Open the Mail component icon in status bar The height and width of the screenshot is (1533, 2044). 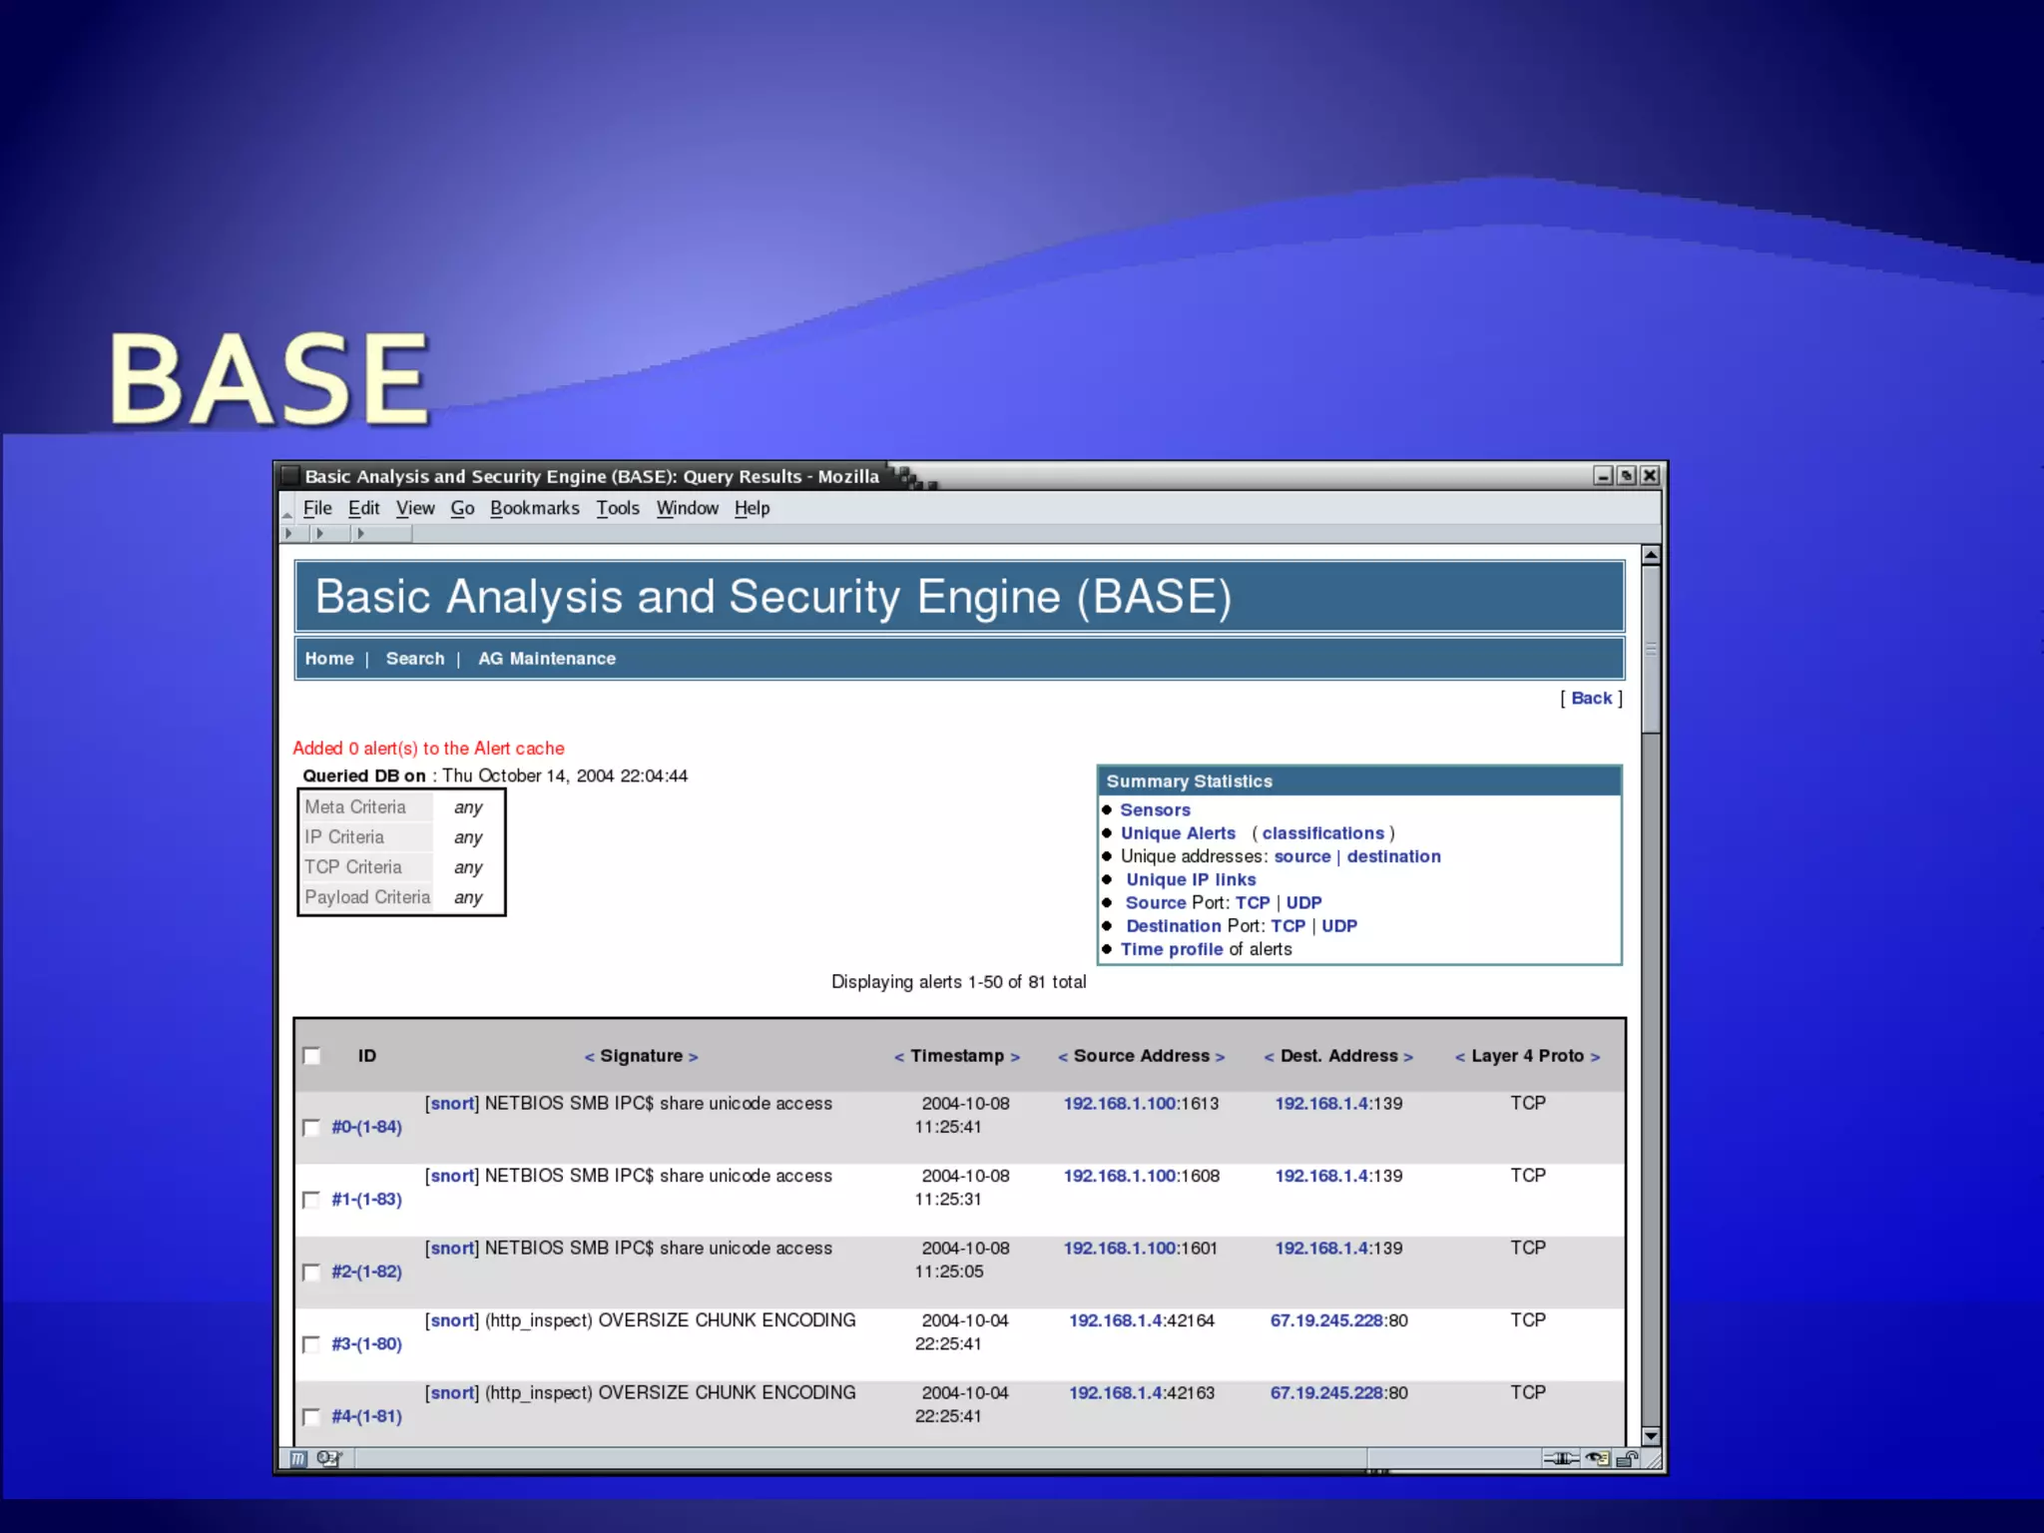click(x=328, y=1458)
